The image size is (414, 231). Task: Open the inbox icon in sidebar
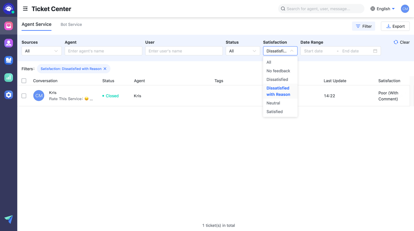[9, 26]
